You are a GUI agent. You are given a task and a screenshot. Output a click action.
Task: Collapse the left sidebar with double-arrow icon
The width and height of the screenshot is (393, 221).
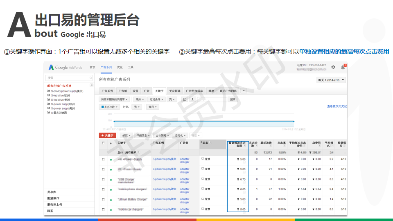[92, 85]
